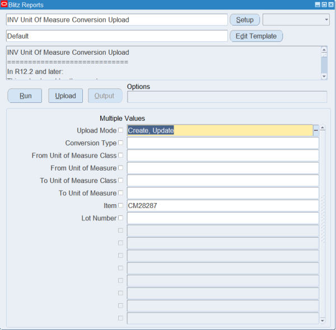Click the report name field

[x=117, y=20]
